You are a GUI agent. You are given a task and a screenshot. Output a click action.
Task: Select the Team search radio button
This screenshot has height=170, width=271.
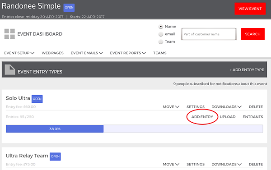[161, 42]
